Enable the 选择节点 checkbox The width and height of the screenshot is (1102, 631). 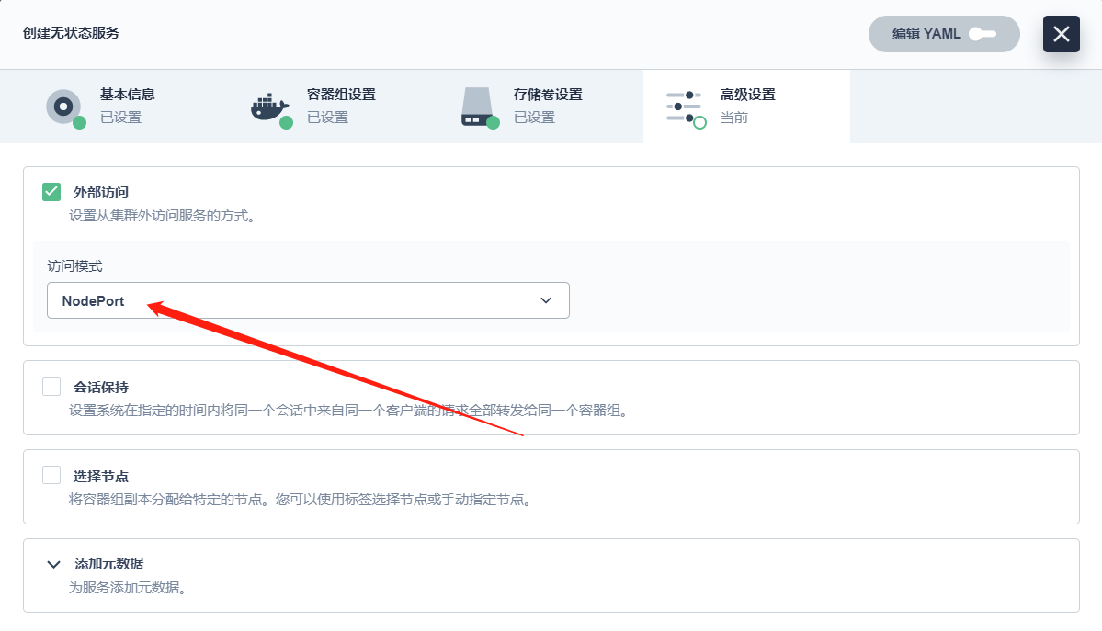pyautogui.click(x=51, y=475)
